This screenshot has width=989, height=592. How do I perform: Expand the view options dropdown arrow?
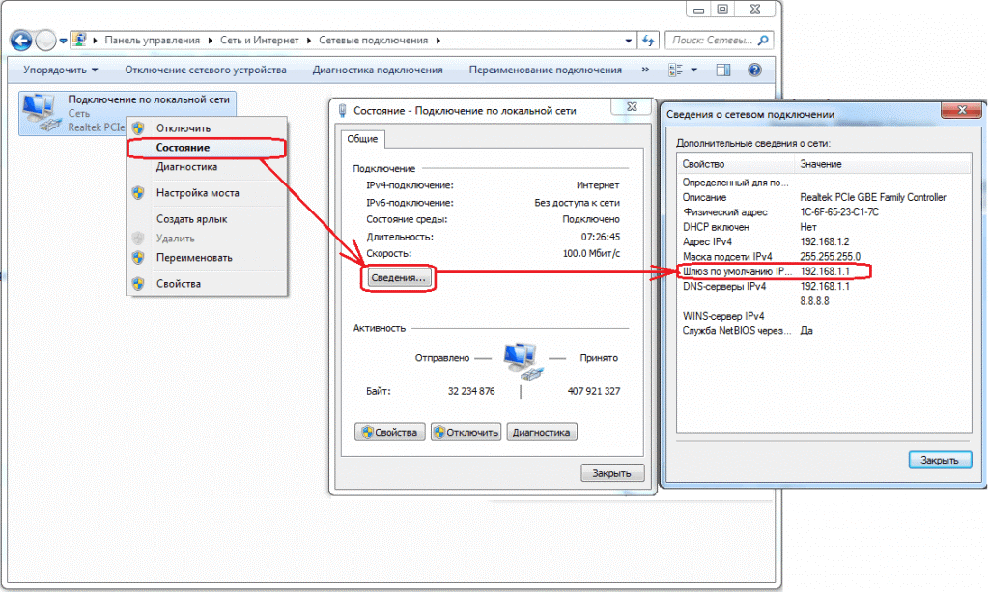pos(694,70)
